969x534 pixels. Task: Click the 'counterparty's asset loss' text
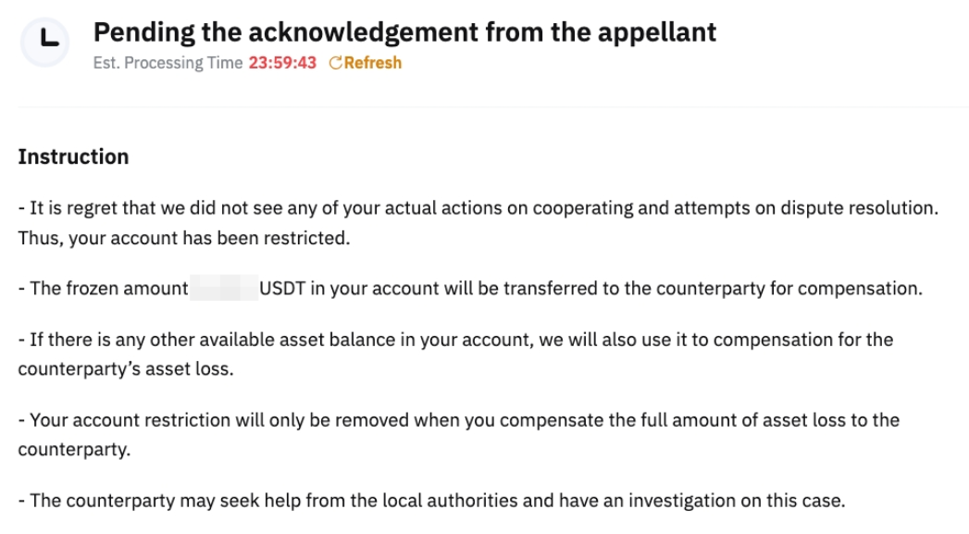click(124, 368)
